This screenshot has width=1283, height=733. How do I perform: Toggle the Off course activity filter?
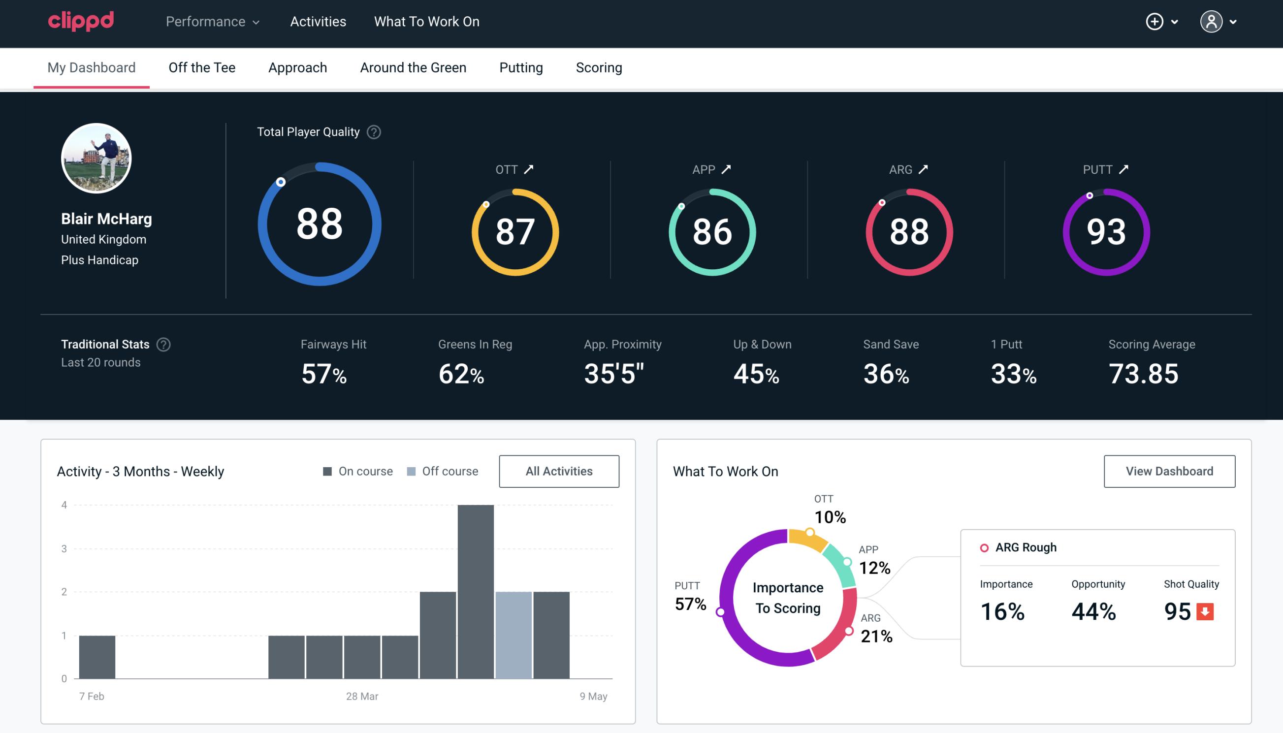[x=442, y=471]
